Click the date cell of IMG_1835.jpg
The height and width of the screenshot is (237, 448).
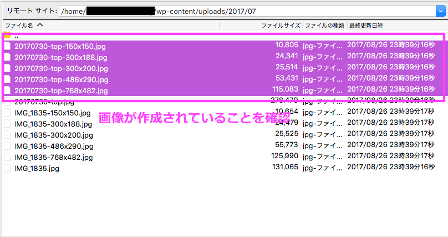click(x=391, y=167)
